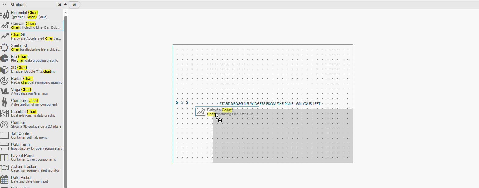Click the highlighted chart tag pill

tap(32, 17)
